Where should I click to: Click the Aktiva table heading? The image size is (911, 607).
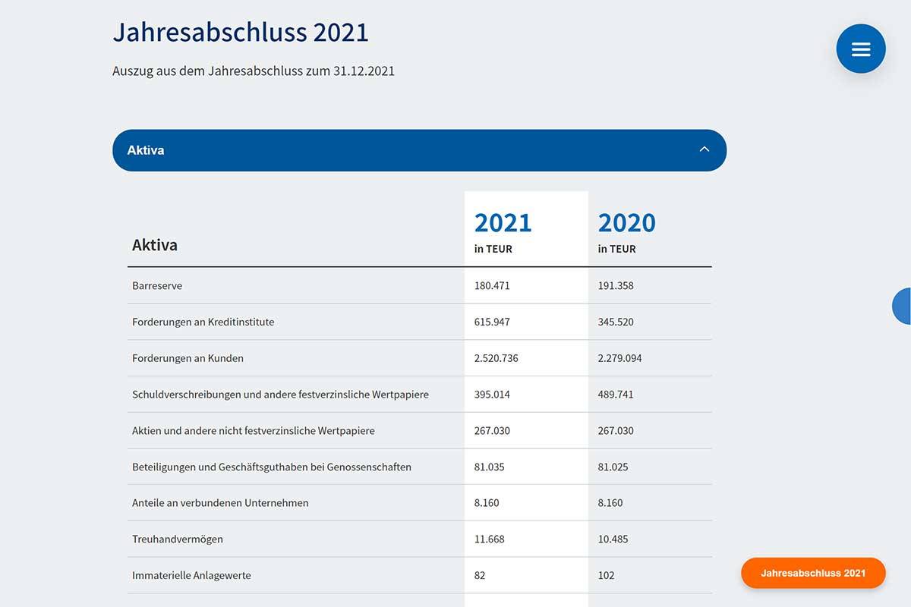click(155, 245)
